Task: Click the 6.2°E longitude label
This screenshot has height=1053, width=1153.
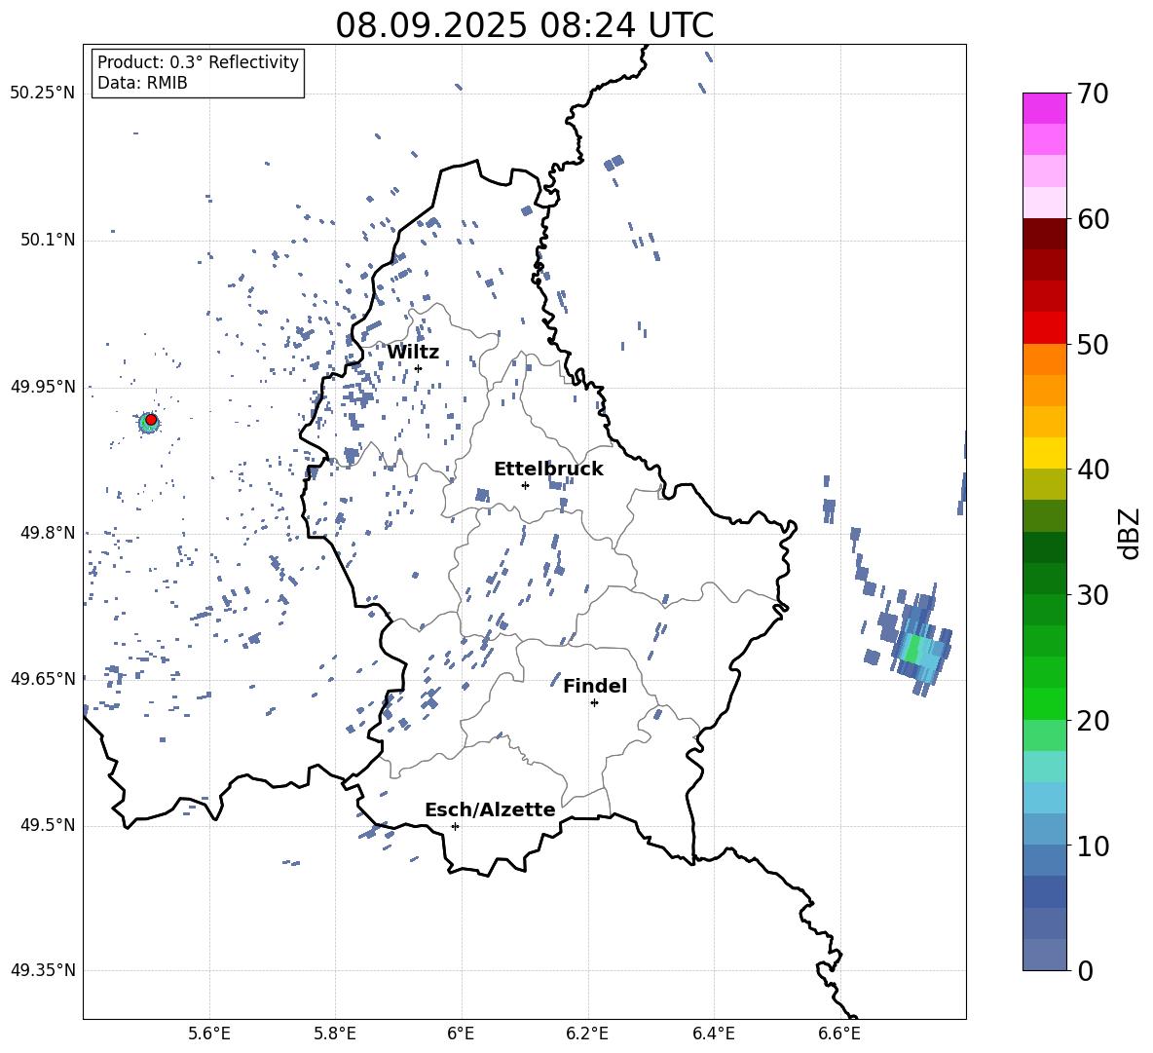Action: (x=587, y=1034)
